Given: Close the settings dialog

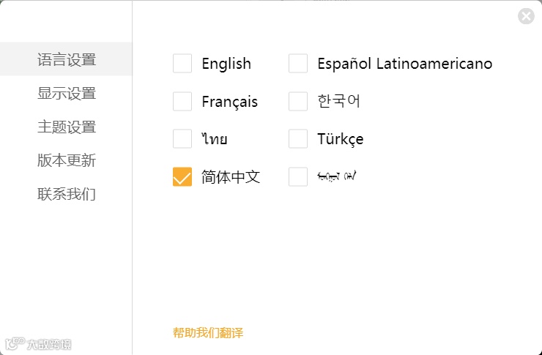Looking at the screenshot, I should coord(526,16).
